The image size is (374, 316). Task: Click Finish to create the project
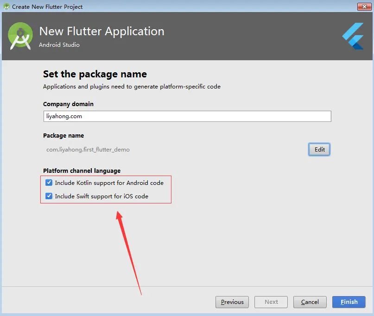pyautogui.click(x=349, y=302)
